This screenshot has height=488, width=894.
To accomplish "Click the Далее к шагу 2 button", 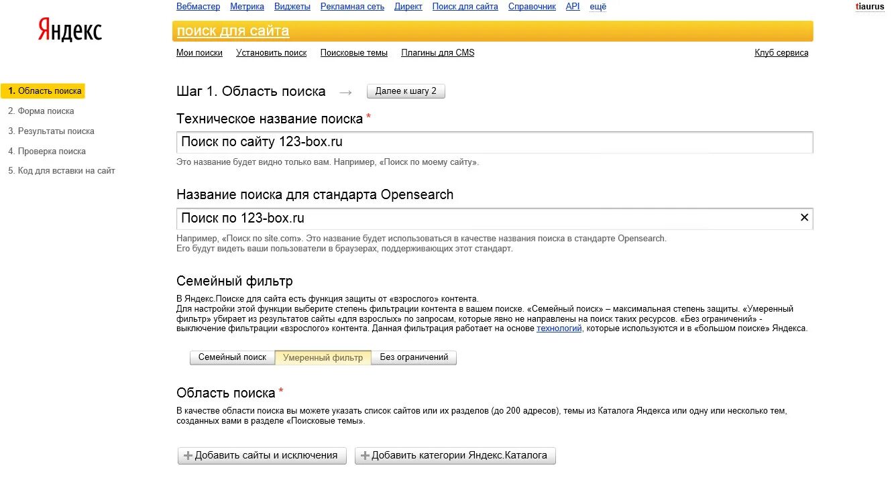I will coord(406,91).
